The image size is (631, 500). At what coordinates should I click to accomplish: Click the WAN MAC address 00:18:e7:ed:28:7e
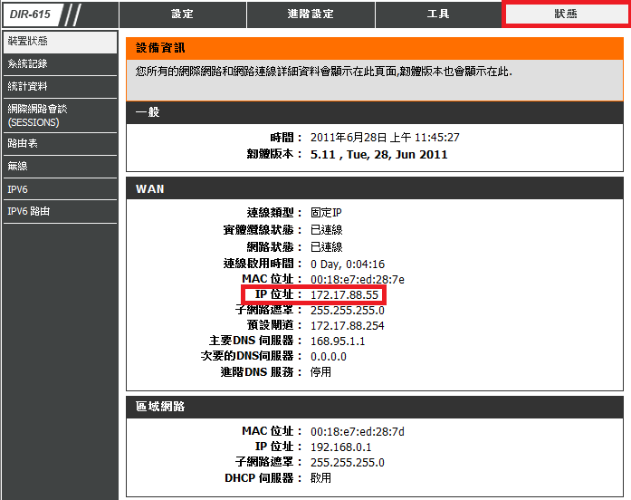[x=357, y=279]
